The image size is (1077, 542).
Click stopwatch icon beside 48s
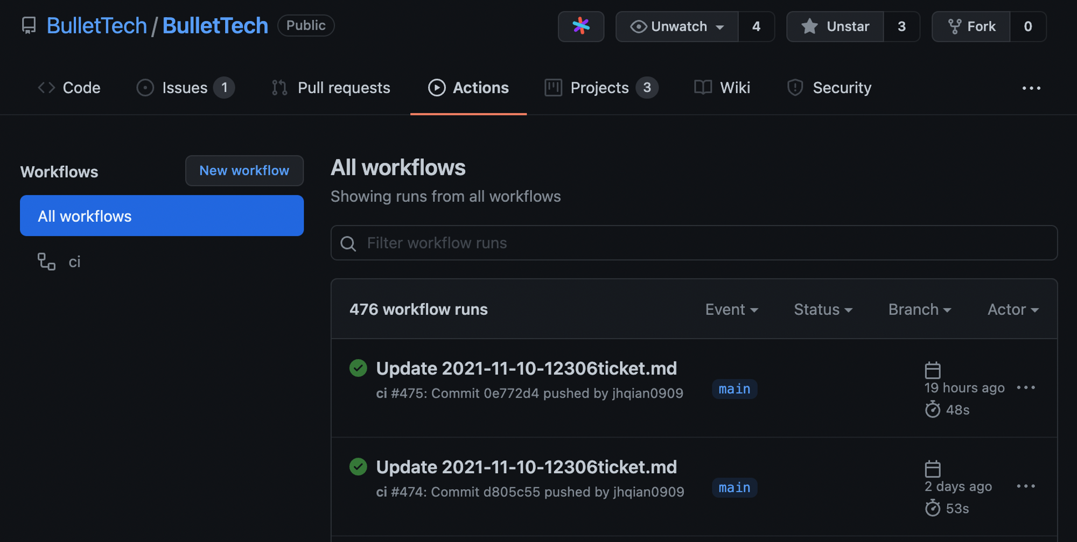point(933,410)
